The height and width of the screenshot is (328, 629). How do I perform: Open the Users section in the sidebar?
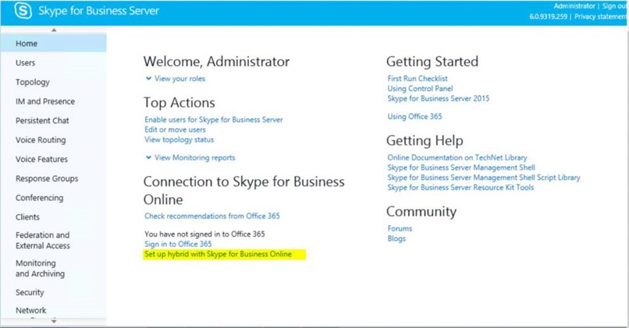pos(25,63)
